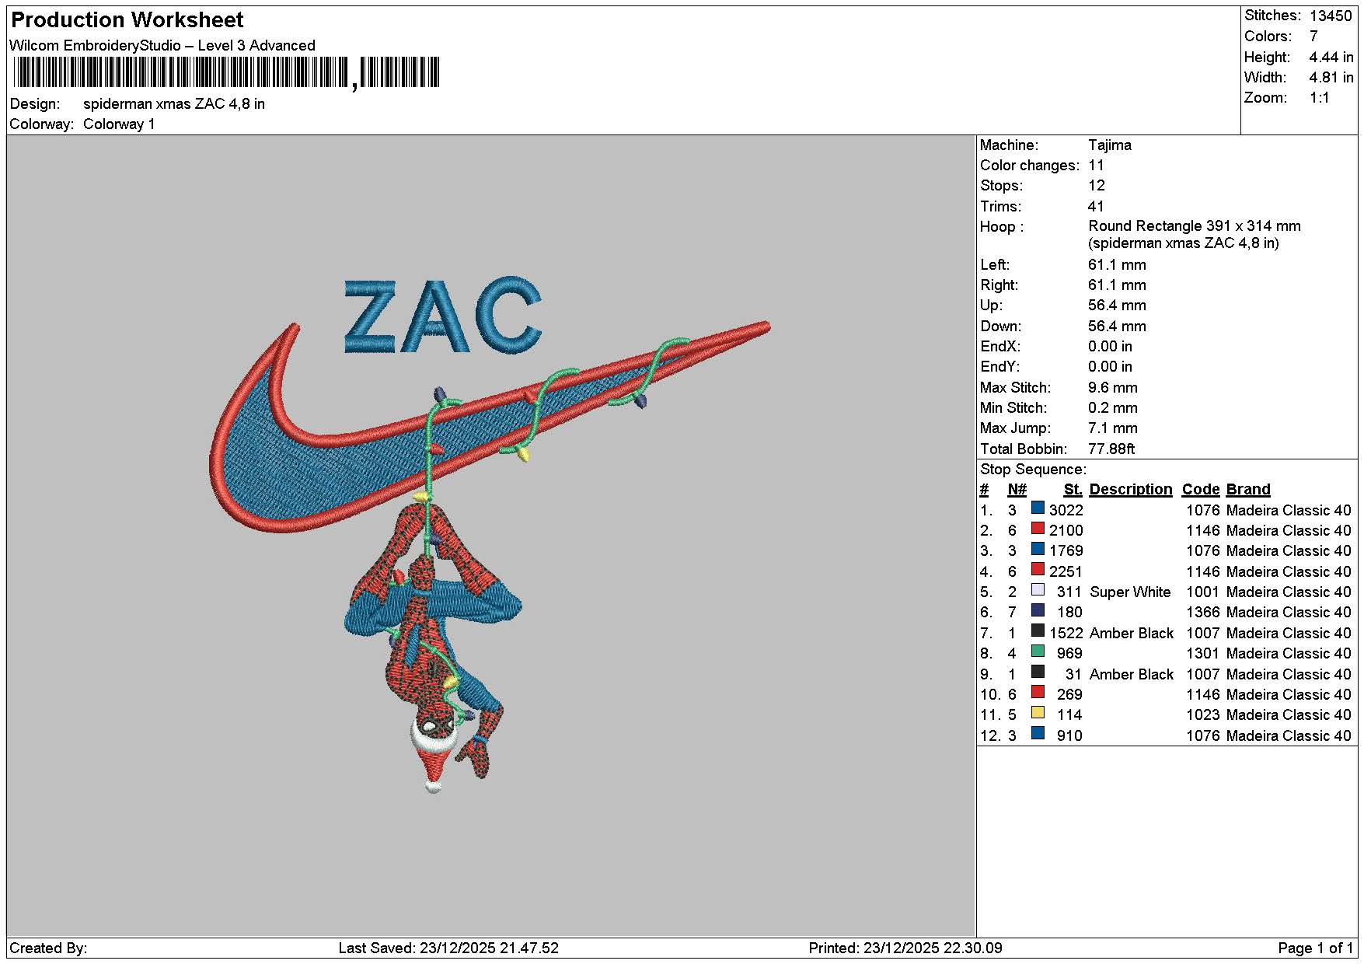This screenshot has width=1364, height=964.
Task: Click the Colors value 7
Action: click(1313, 37)
